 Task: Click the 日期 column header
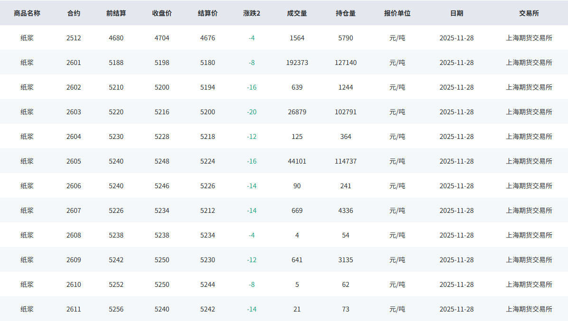click(456, 13)
